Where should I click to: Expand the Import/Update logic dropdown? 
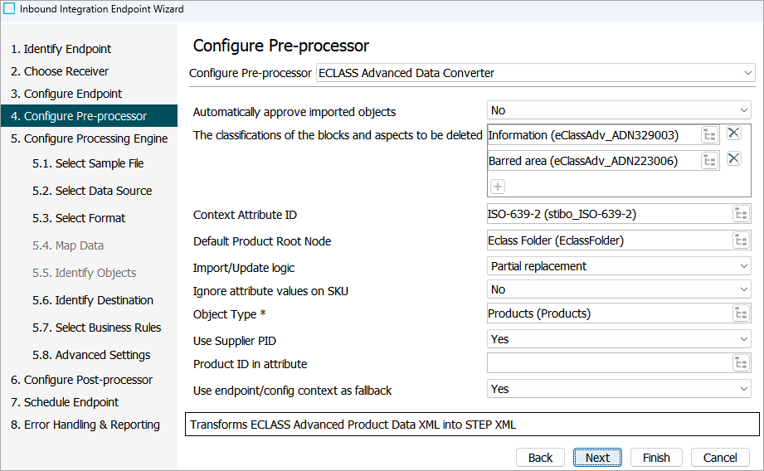(619, 266)
